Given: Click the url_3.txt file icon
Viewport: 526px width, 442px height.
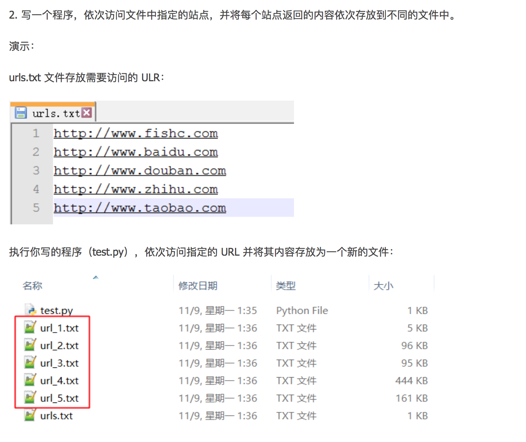Looking at the screenshot, I should click(30, 363).
